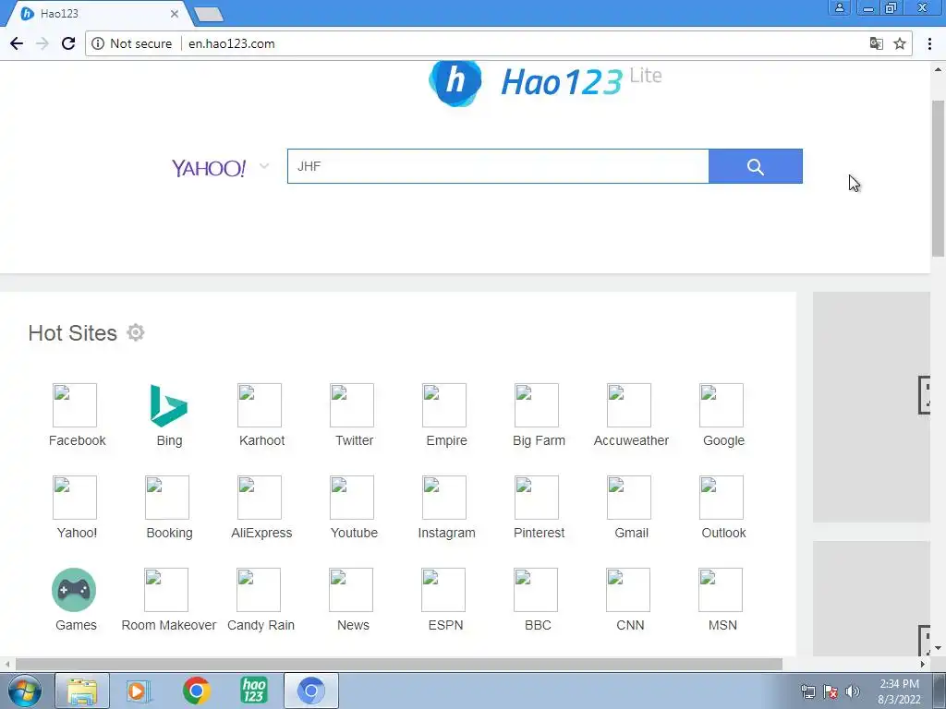Open a new tab
This screenshot has height=709, width=946.
coord(209,15)
